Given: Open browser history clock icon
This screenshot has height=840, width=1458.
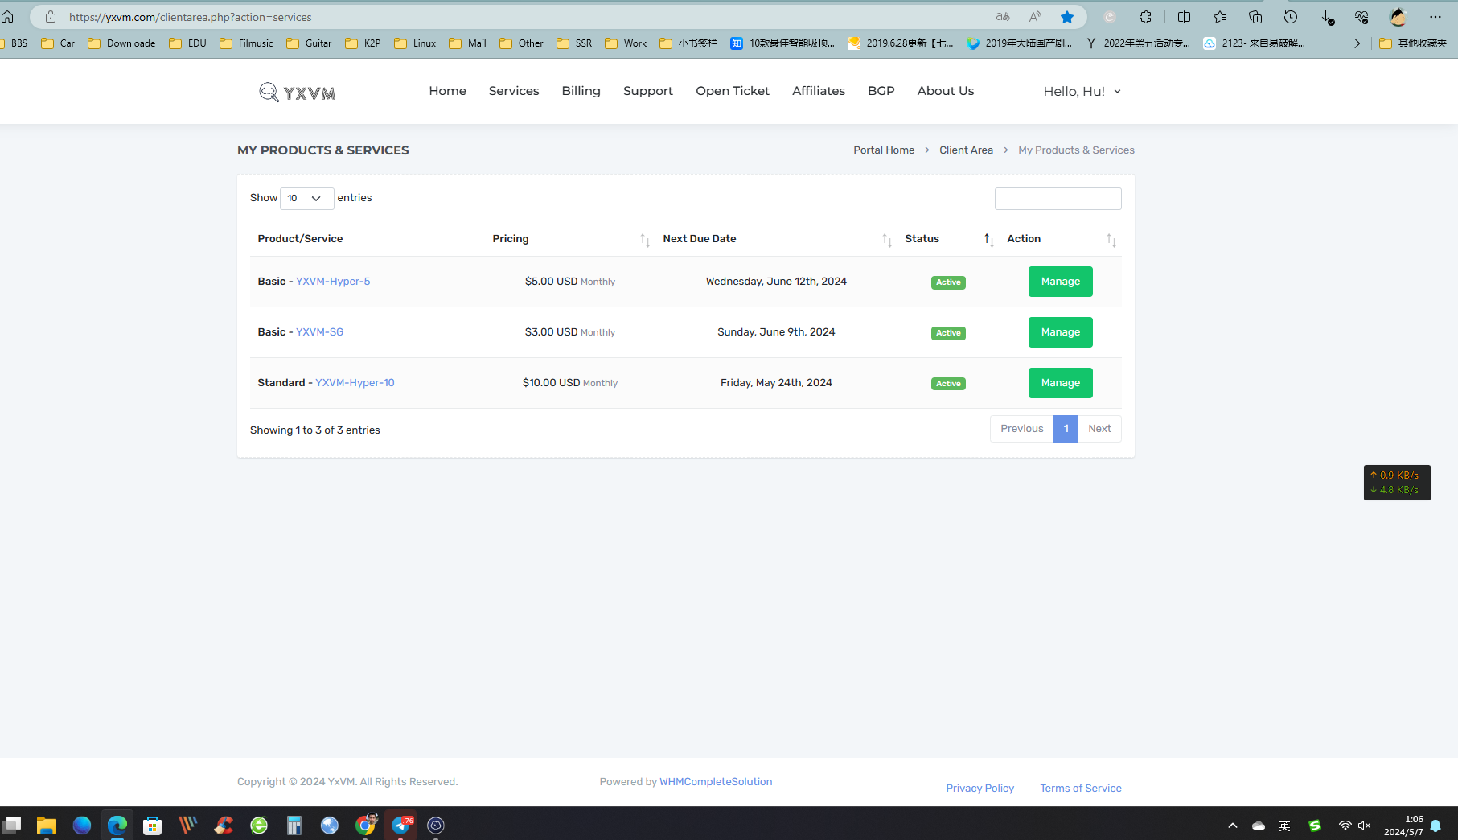Looking at the screenshot, I should 1291,17.
